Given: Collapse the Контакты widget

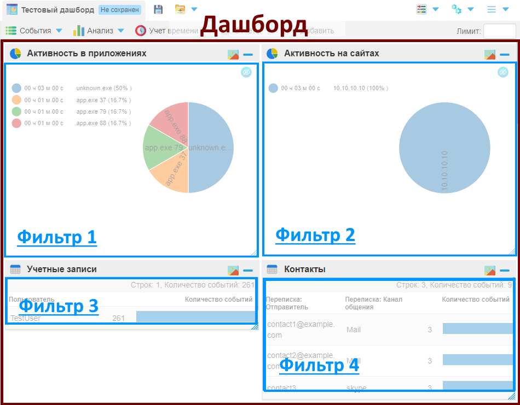Looking at the screenshot, I should click(x=505, y=269).
